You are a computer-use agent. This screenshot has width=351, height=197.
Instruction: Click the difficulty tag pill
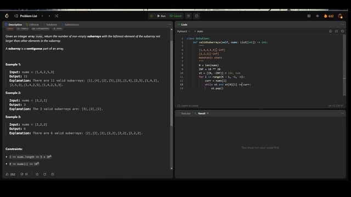coord(10,28)
